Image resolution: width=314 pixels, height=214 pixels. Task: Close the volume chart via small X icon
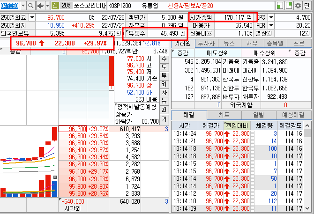[x=55, y=177]
